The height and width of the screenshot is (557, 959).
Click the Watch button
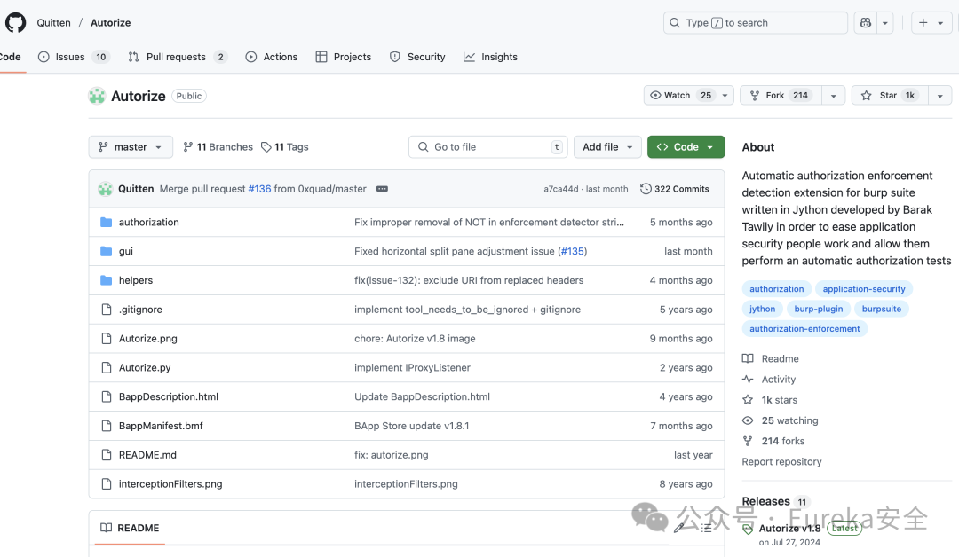(x=680, y=95)
